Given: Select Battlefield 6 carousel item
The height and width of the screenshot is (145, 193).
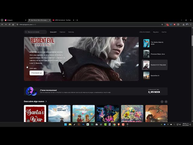Looking at the screenshot, I should coord(155,76).
